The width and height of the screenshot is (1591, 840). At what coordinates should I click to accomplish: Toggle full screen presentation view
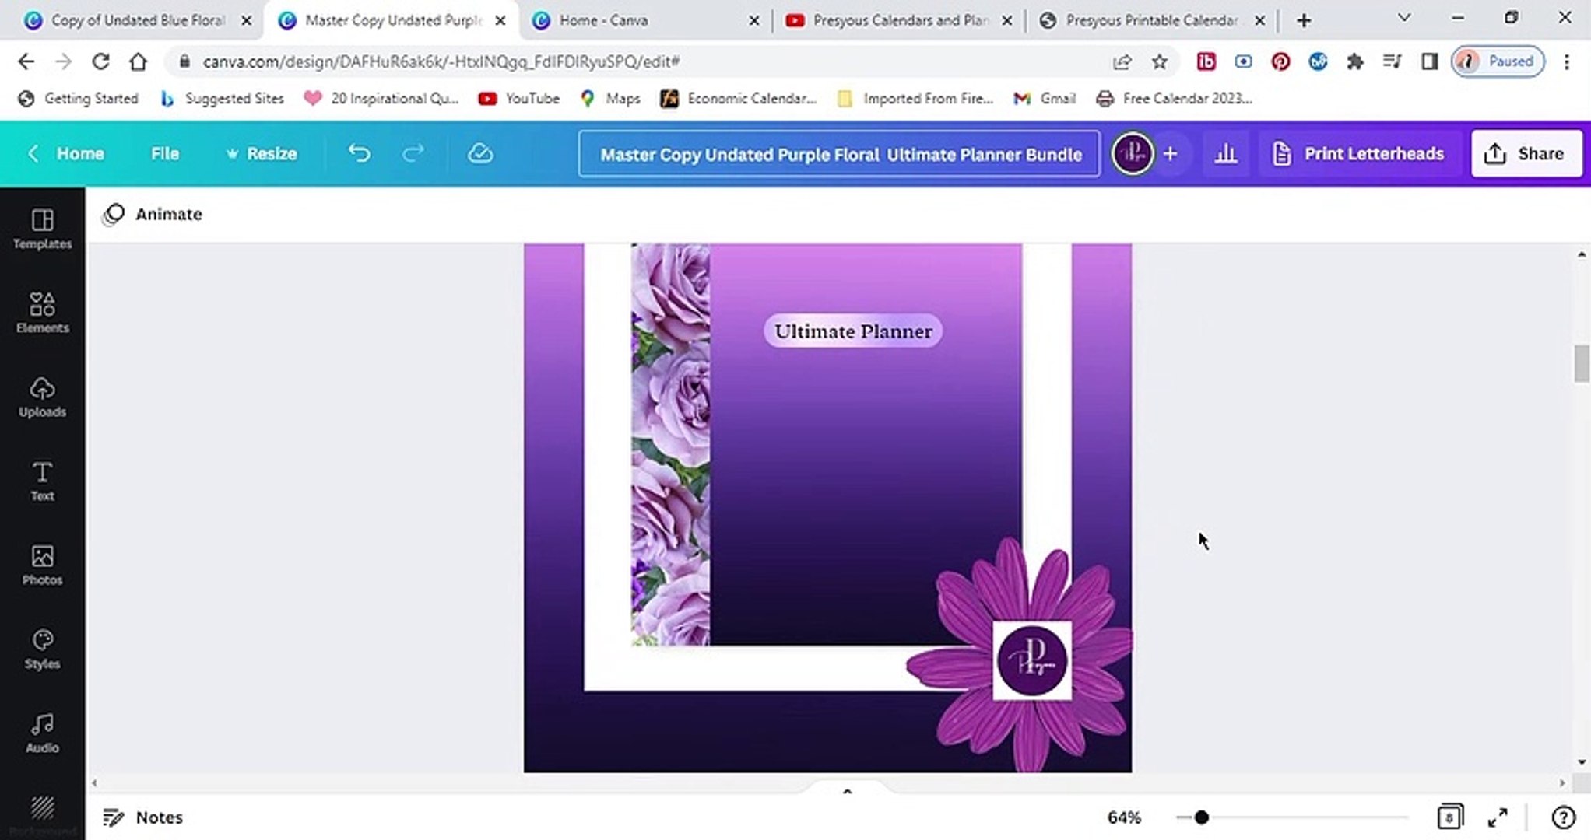pos(1497,817)
